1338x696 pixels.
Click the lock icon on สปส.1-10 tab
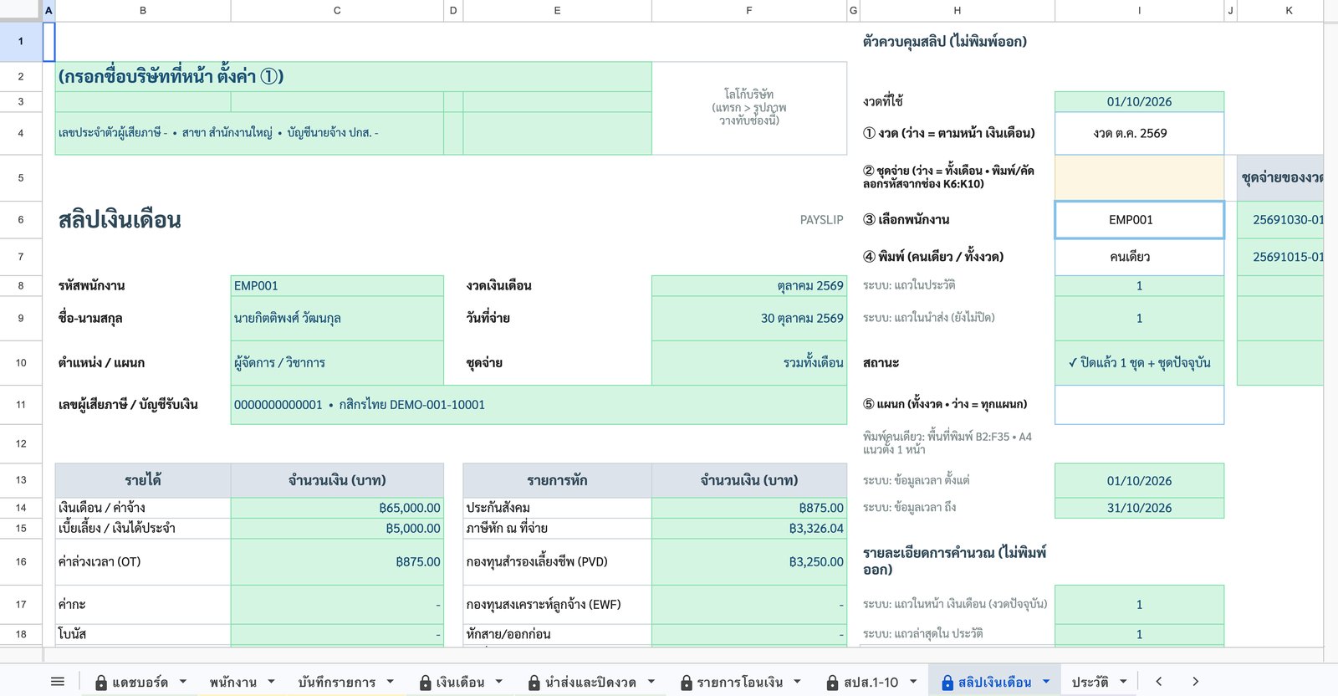(x=832, y=683)
